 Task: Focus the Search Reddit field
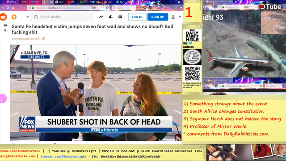[x=62, y=17]
